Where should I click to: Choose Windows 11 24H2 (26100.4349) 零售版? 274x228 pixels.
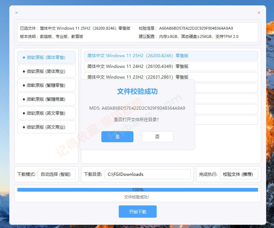171,66
